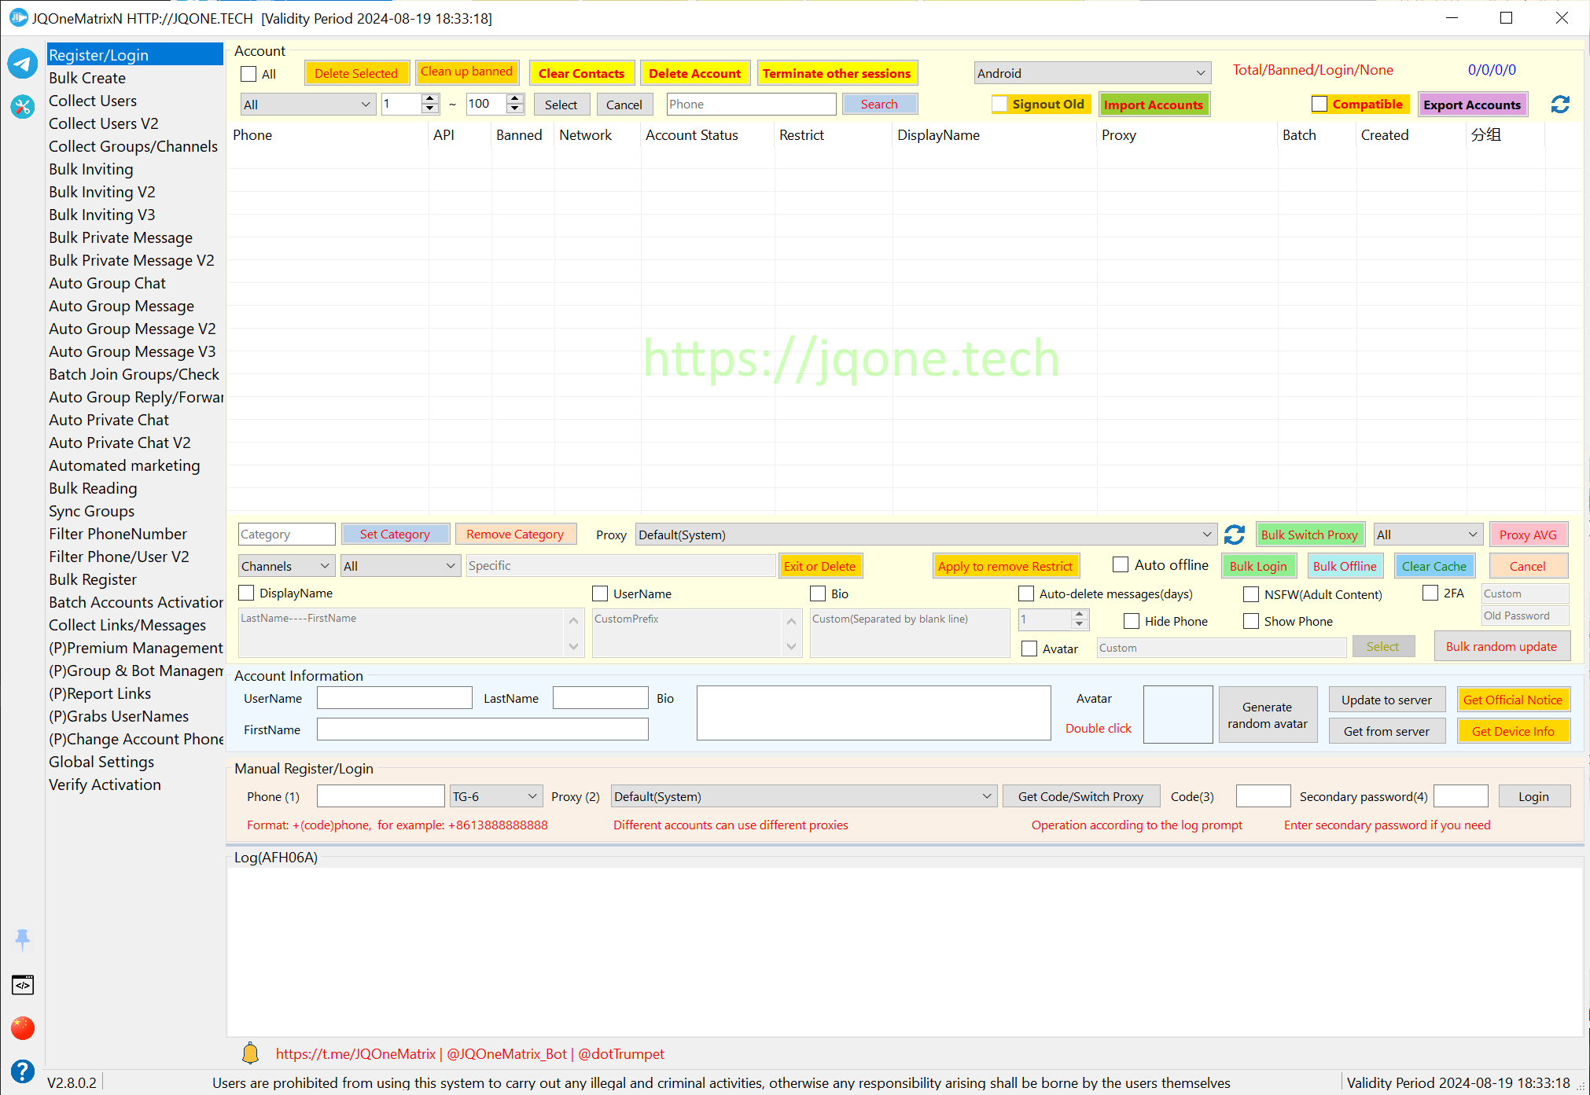
Task: Check the Avatar checkbox
Action: point(1029,649)
